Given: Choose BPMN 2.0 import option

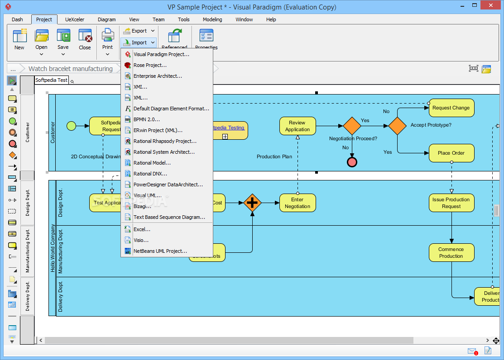Looking at the screenshot, I should pyautogui.click(x=167, y=119).
